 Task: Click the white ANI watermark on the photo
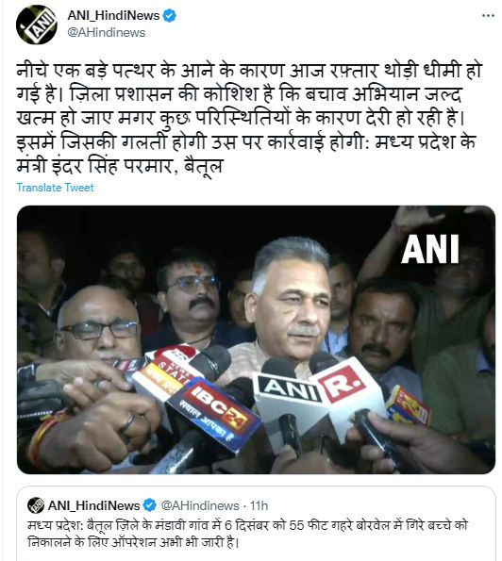pos(430,249)
